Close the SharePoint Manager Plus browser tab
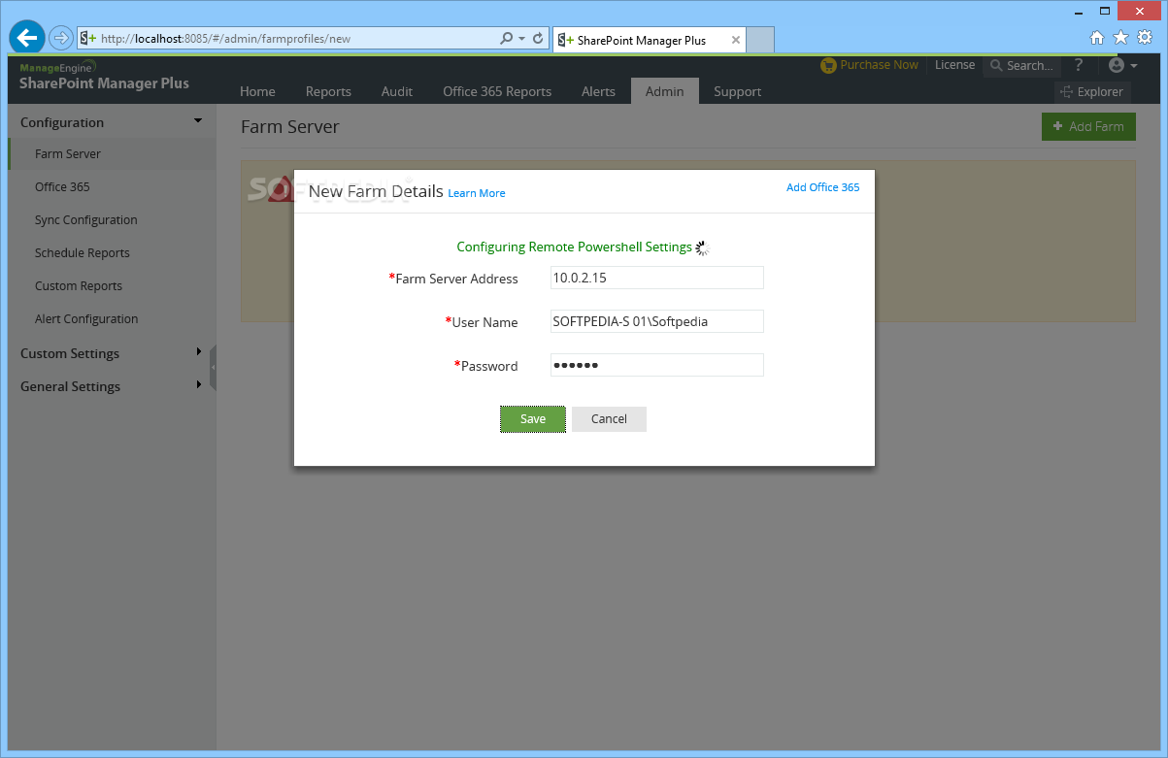1168x758 pixels. 736,41
